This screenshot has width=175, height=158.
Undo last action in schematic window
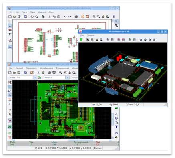[65, 16]
